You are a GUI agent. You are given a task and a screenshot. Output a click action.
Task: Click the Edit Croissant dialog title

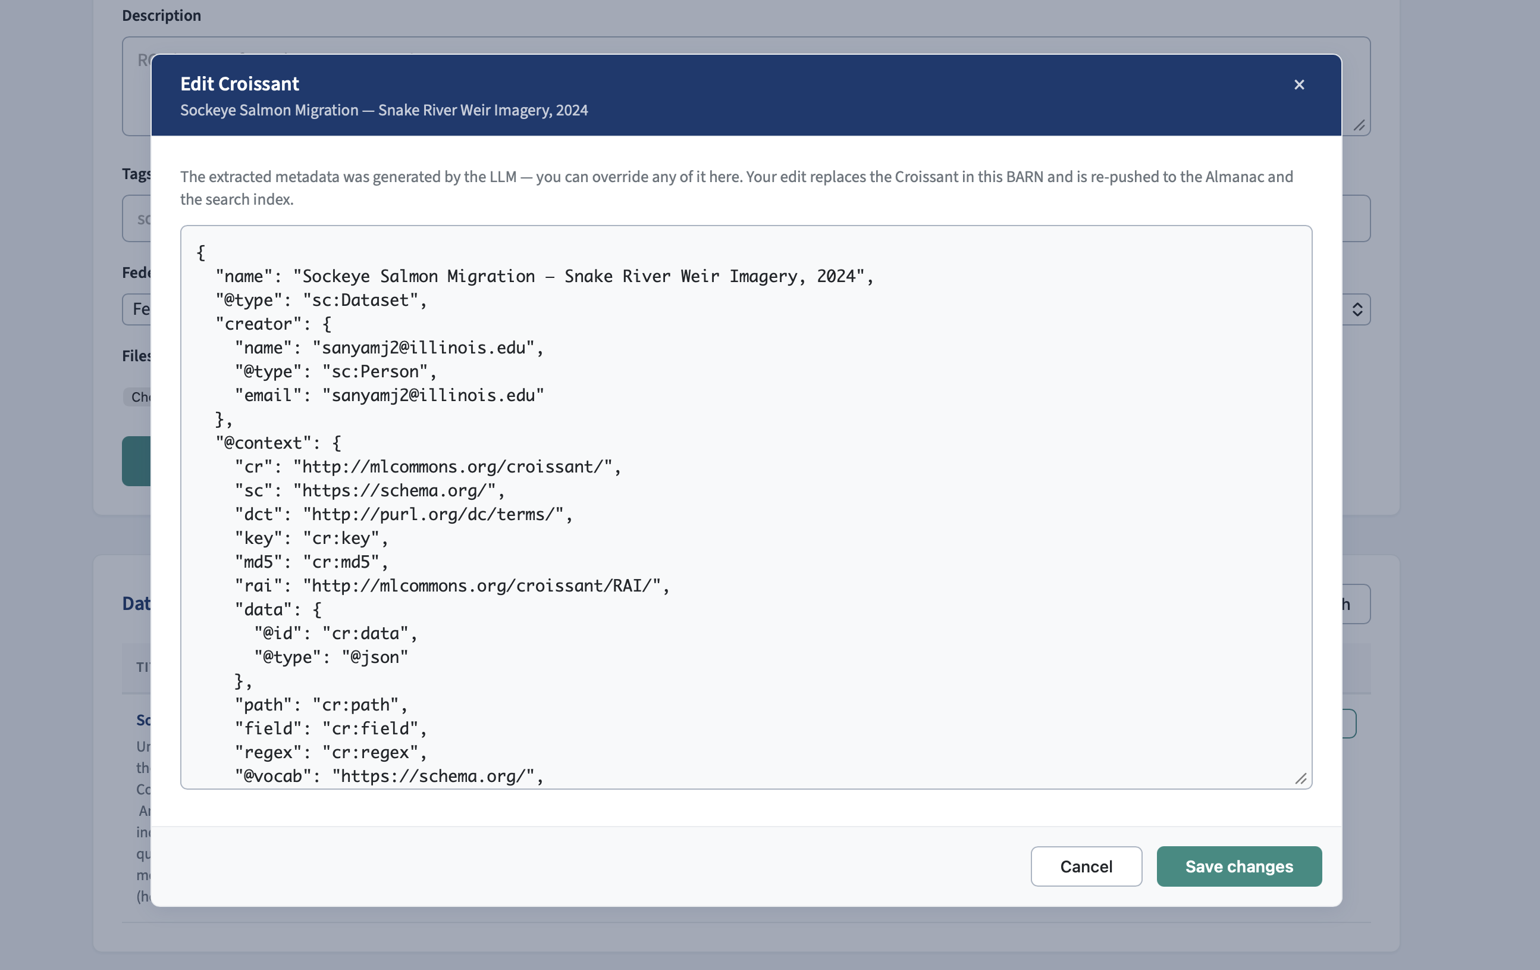(x=239, y=84)
